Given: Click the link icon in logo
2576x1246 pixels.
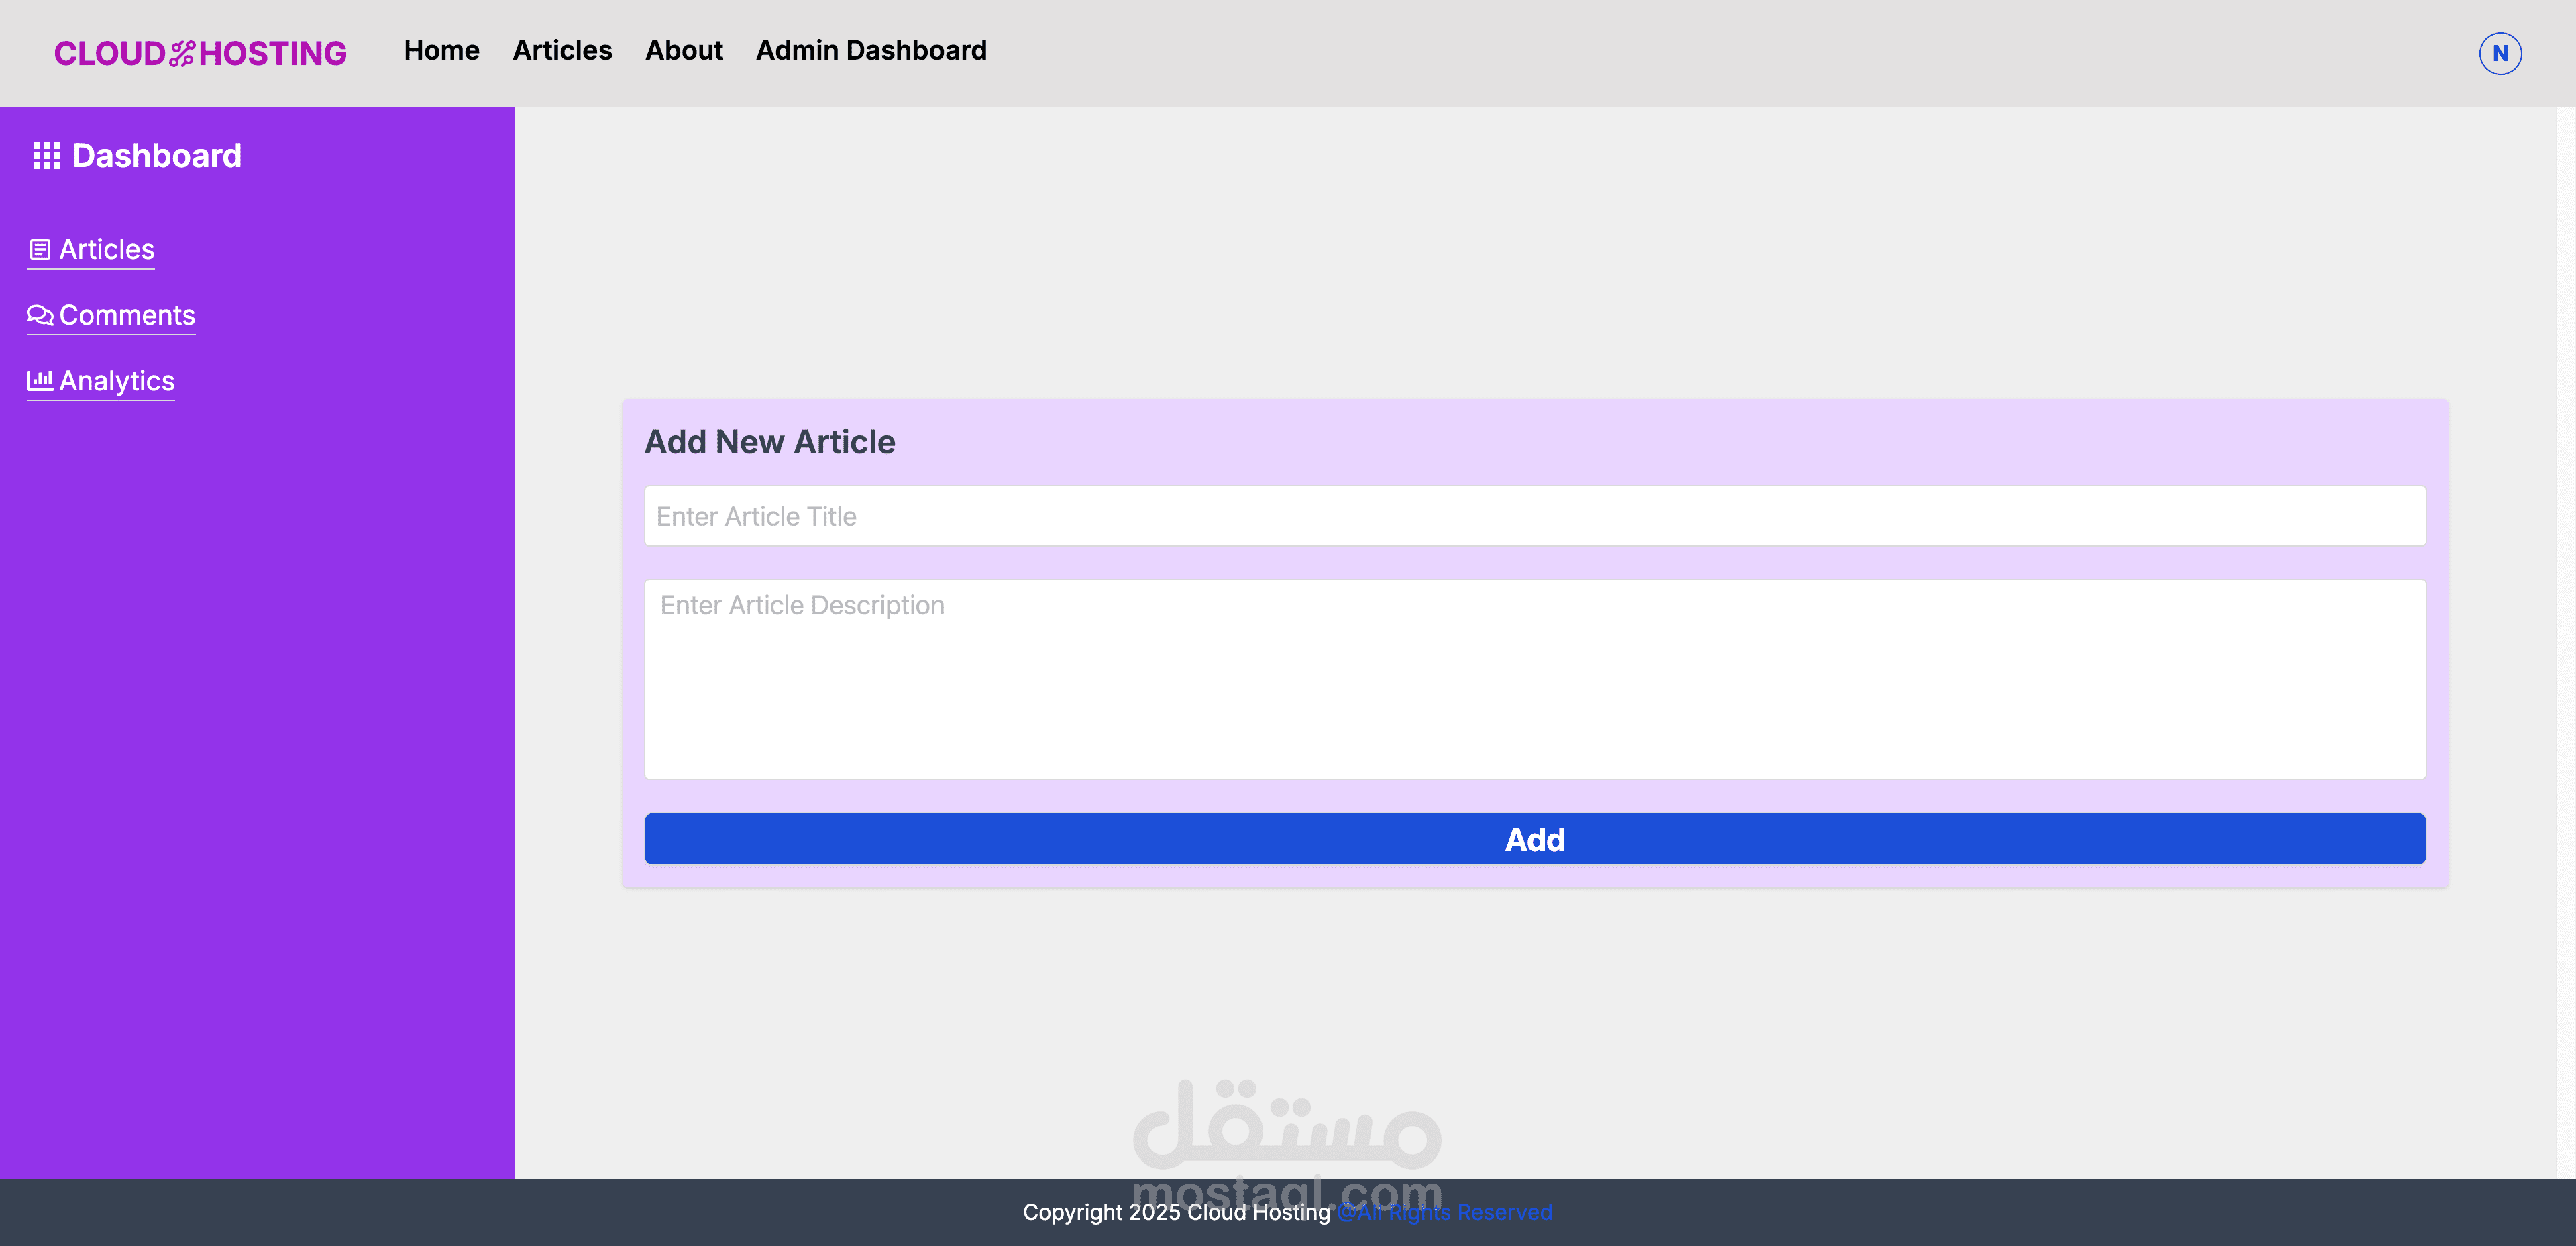Looking at the screenshot, I should pyautogui.click(x=182, y=53).
